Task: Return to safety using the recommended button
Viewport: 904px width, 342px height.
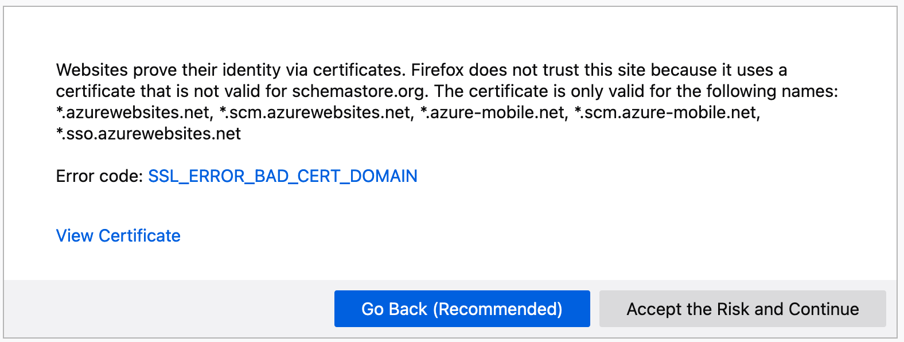Action: (462, 309)
